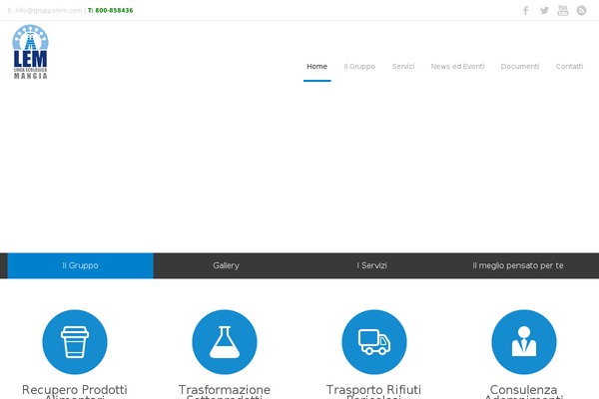Screen dimensions: 599x399
Task: Open the Recupero Prodotti heading
Action: click(x=75, y=391)
